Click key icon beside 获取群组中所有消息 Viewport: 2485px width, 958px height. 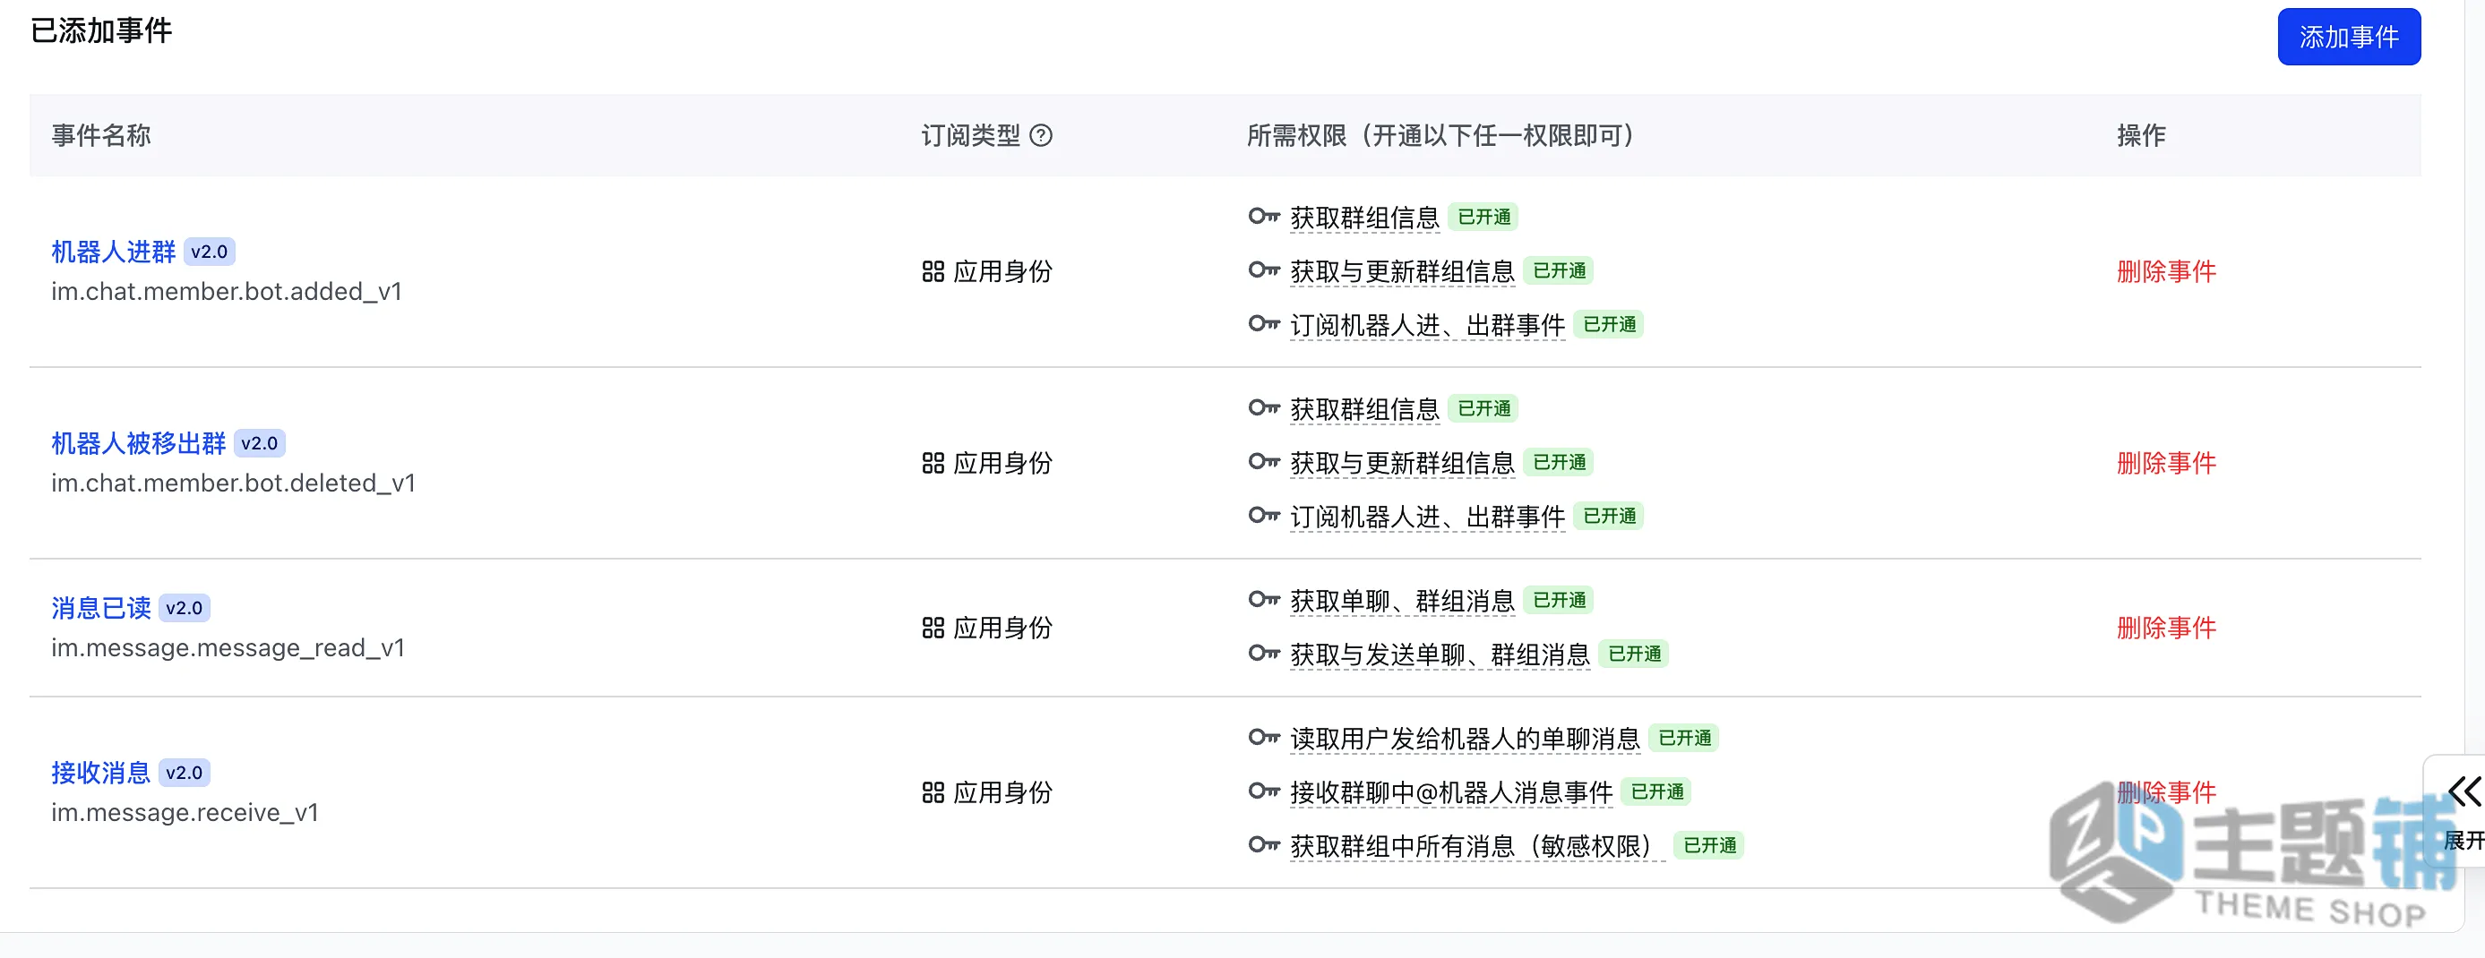tap(1264, 845)
